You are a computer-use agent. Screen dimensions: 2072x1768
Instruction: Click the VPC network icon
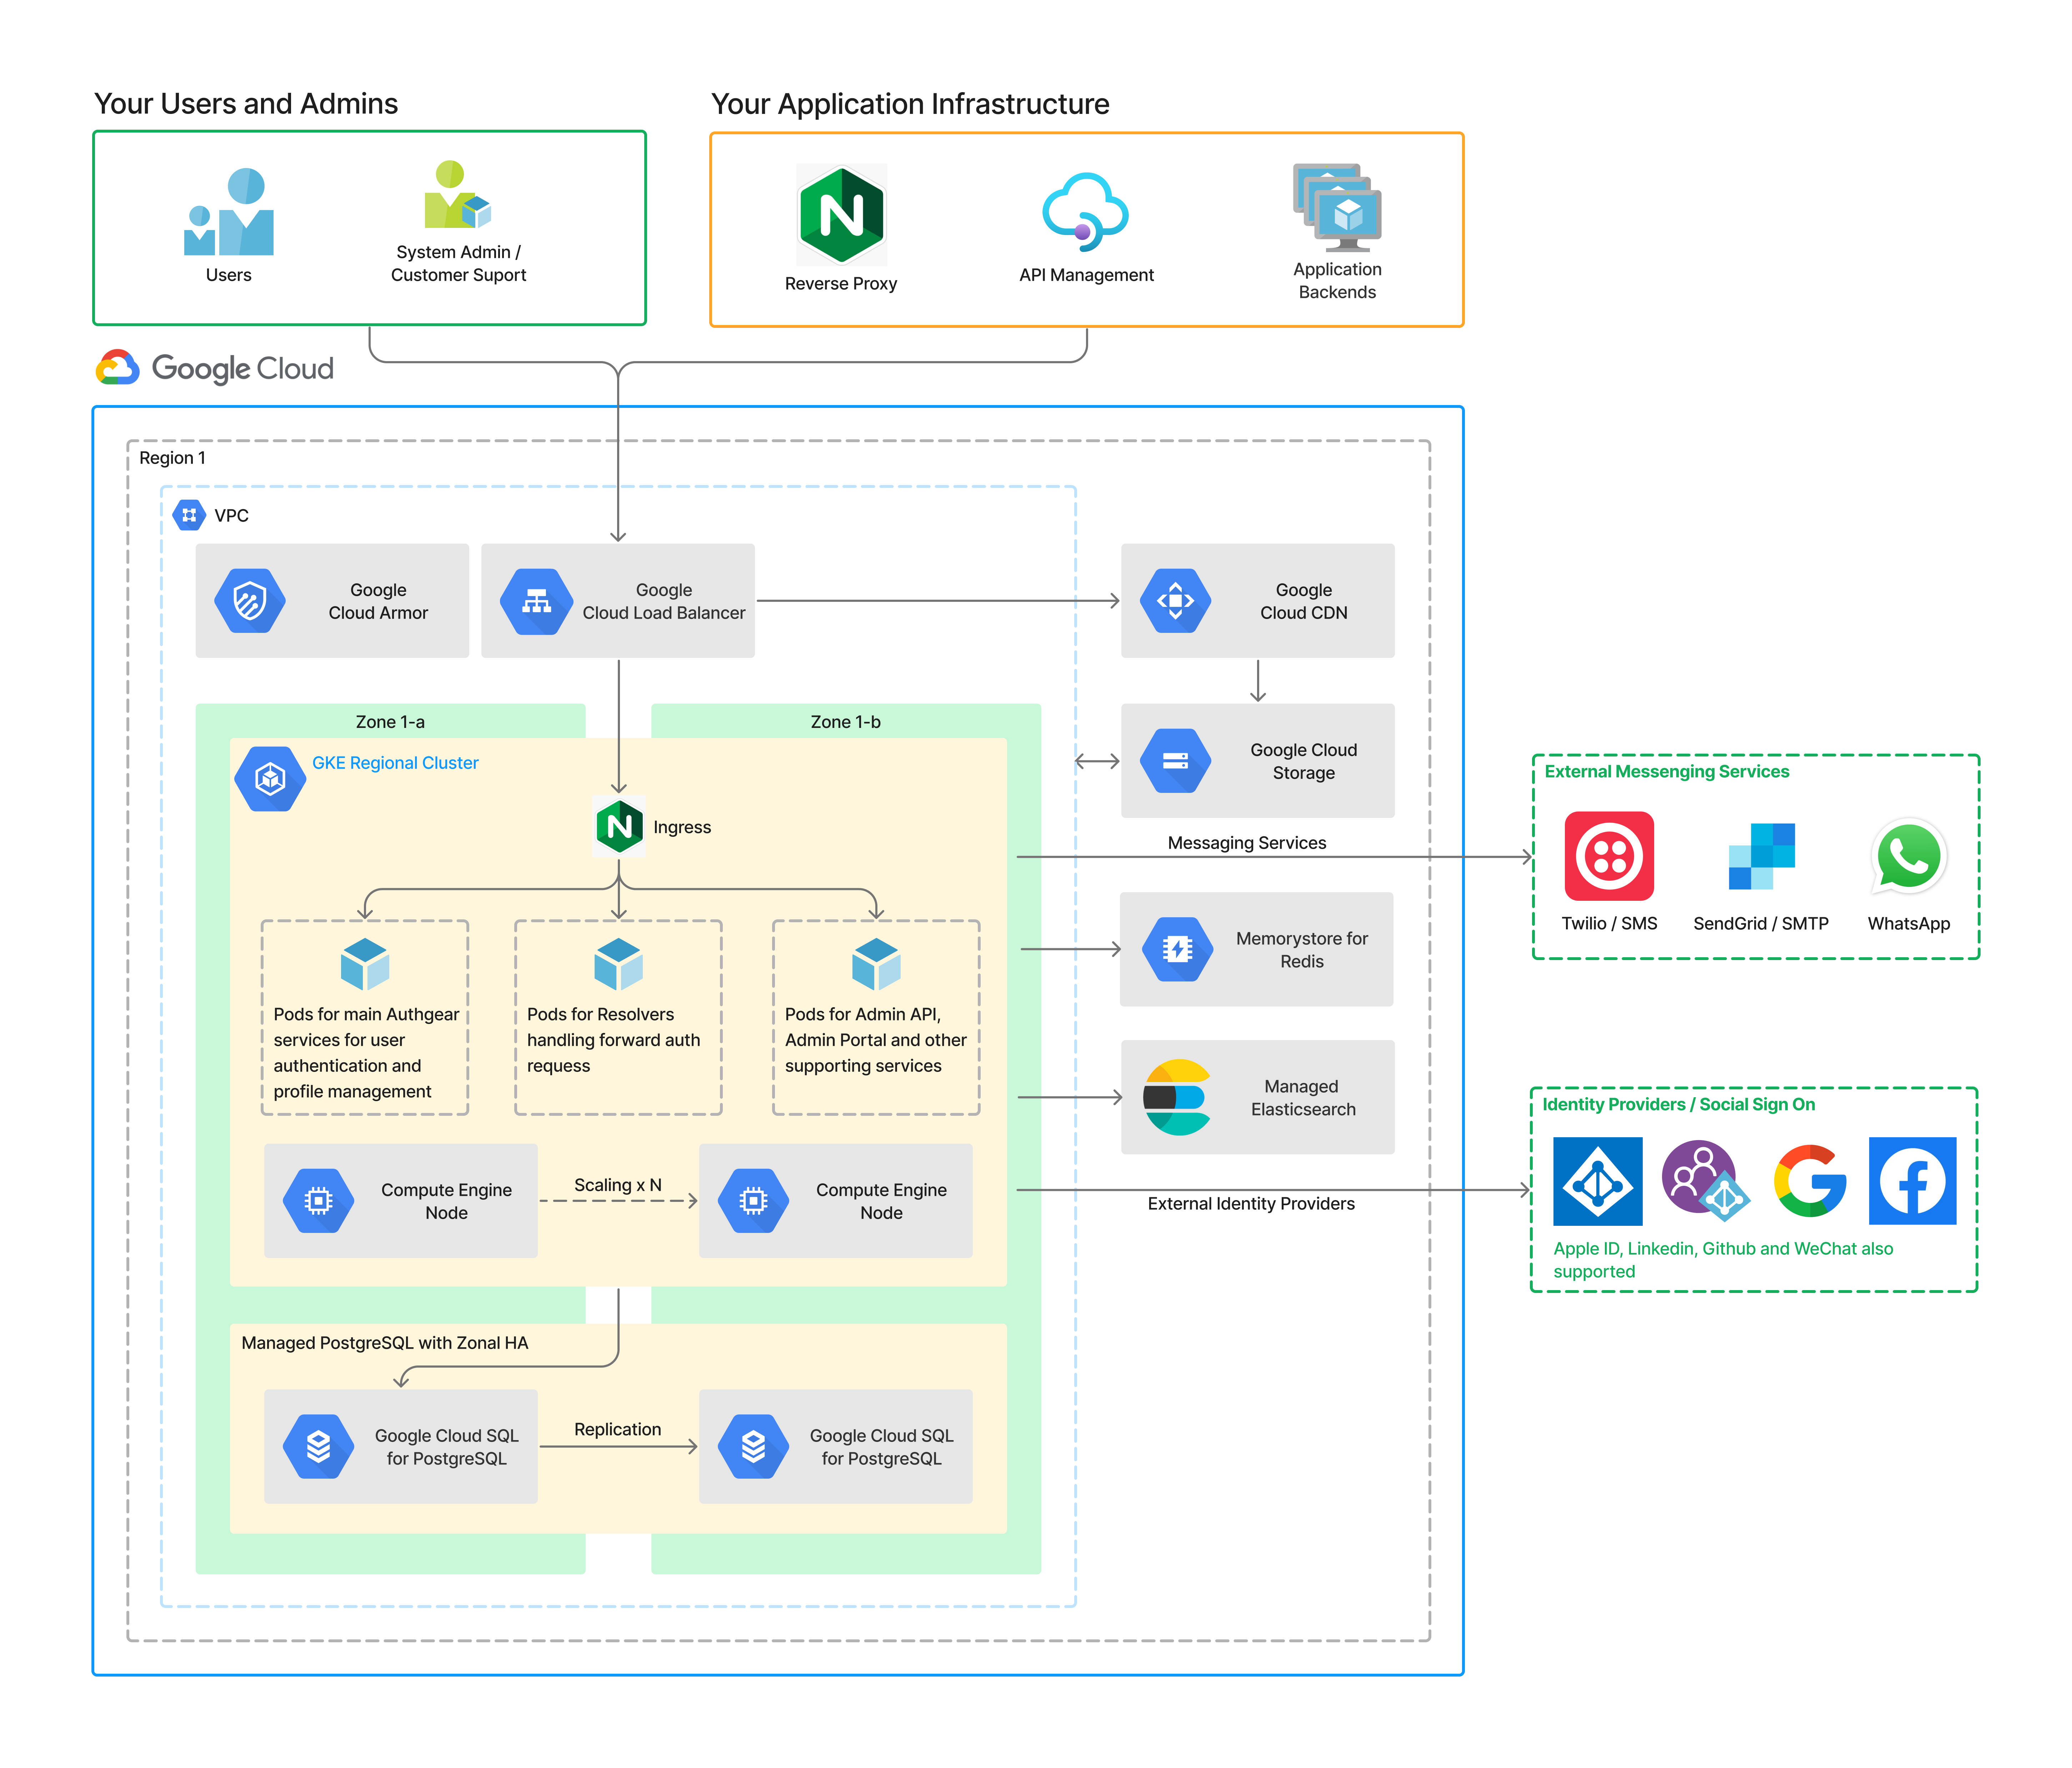[x=189, y=515]
